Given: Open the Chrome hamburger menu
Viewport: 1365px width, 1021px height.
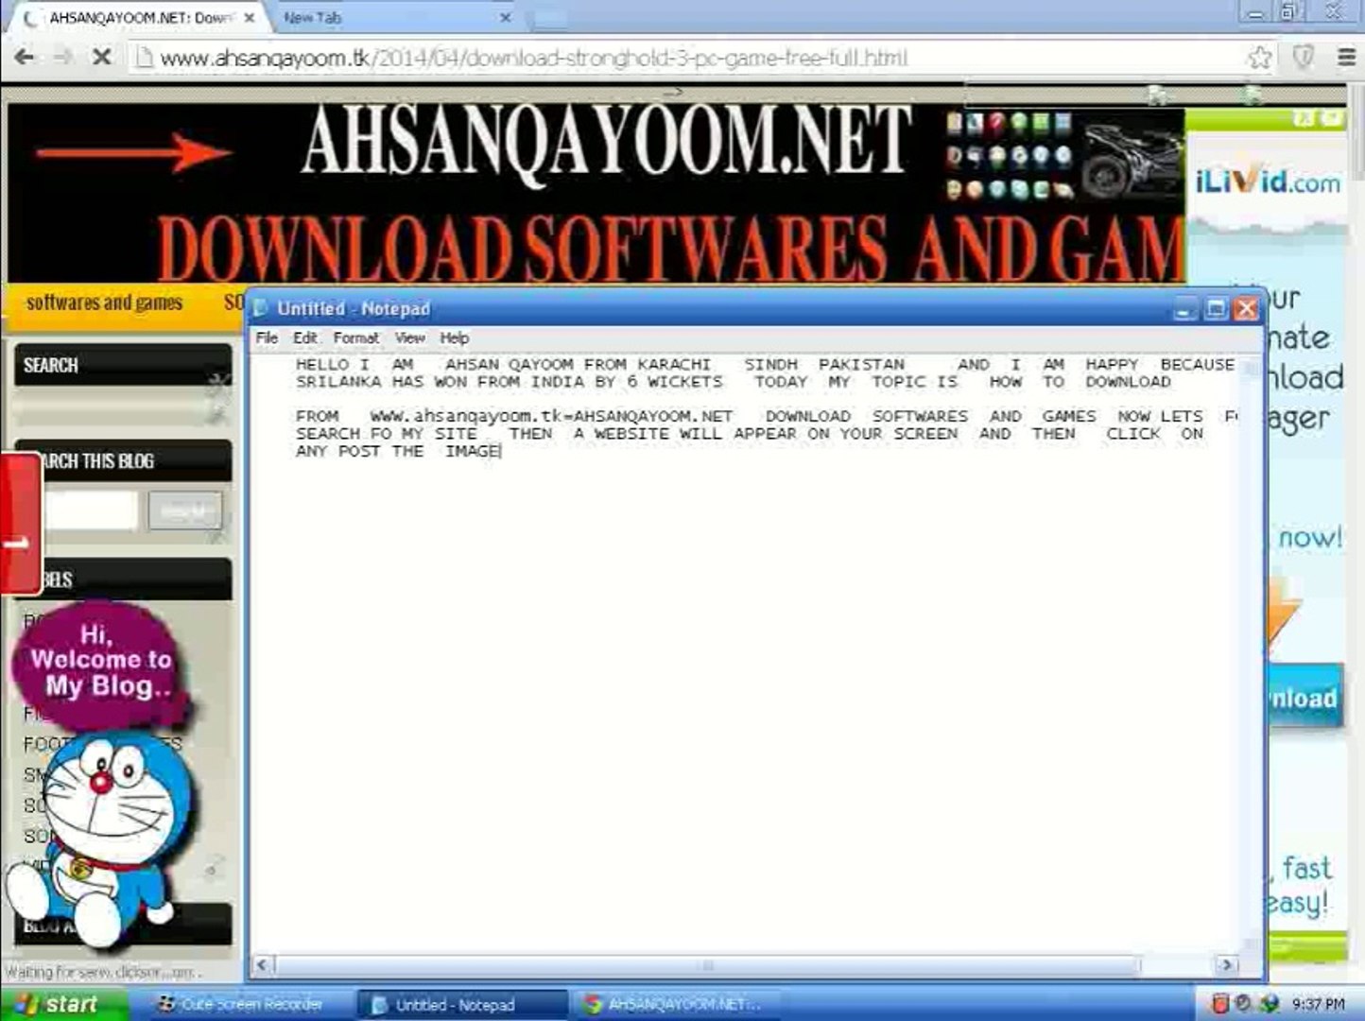Looking at the screenshot, I should point(1346,58).
